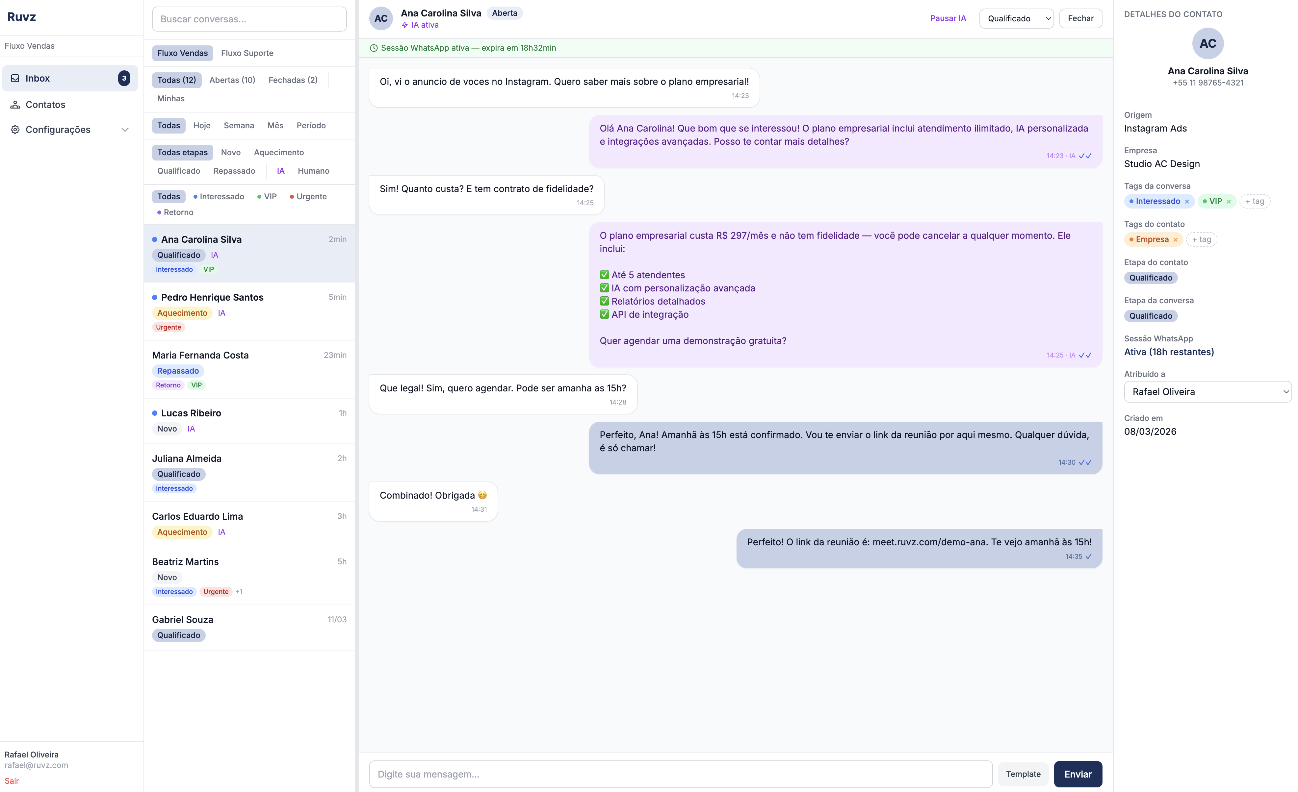Remove the Empresa contact tag
This screenshot has height=792, width=1298.
1175,239
